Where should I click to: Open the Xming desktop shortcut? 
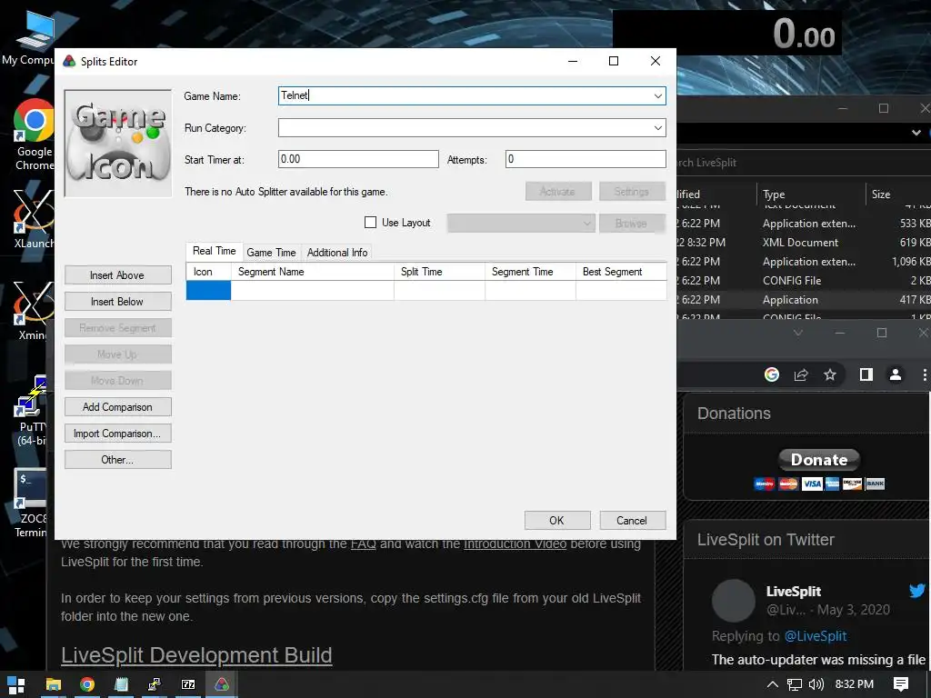point(34,312)
